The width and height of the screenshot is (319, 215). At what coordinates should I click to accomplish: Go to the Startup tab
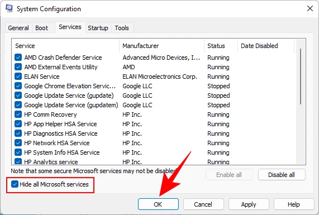point(98,28)
